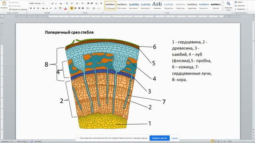Open the font name combo box
The image size is (255, 143).
(x=35, y=4)
